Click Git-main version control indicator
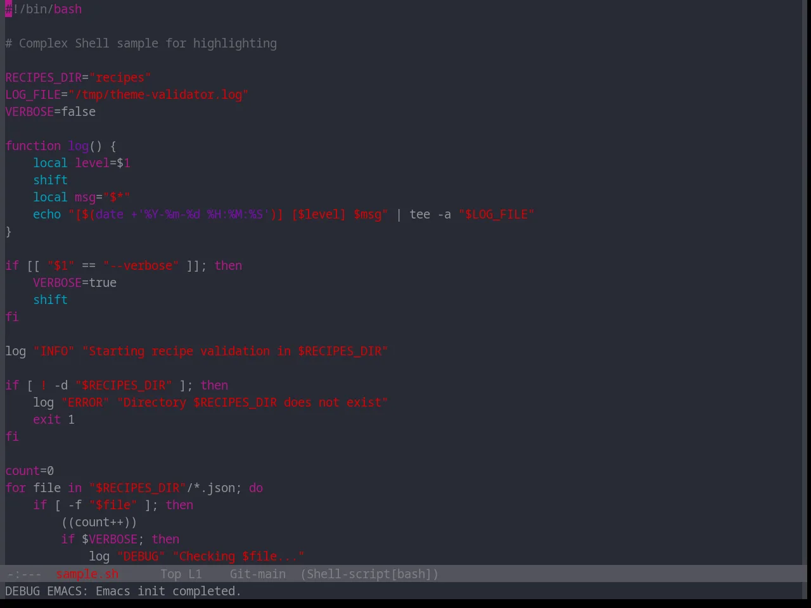The height and width of the screenshot is (608, 811). click(x=257, y=574)
